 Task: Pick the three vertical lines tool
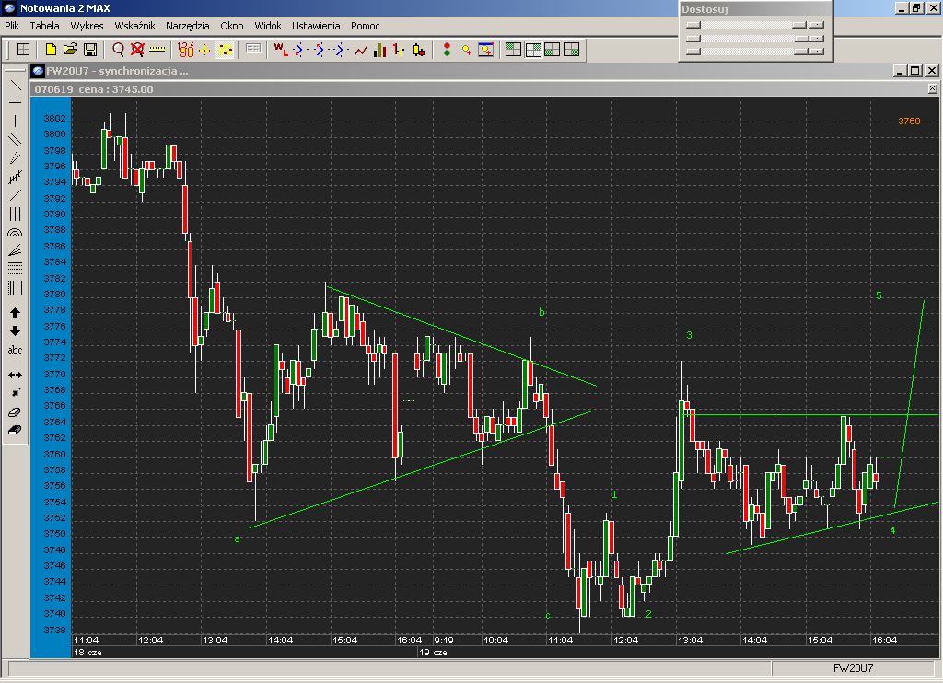pyautogui.click(x=15, y=214)
